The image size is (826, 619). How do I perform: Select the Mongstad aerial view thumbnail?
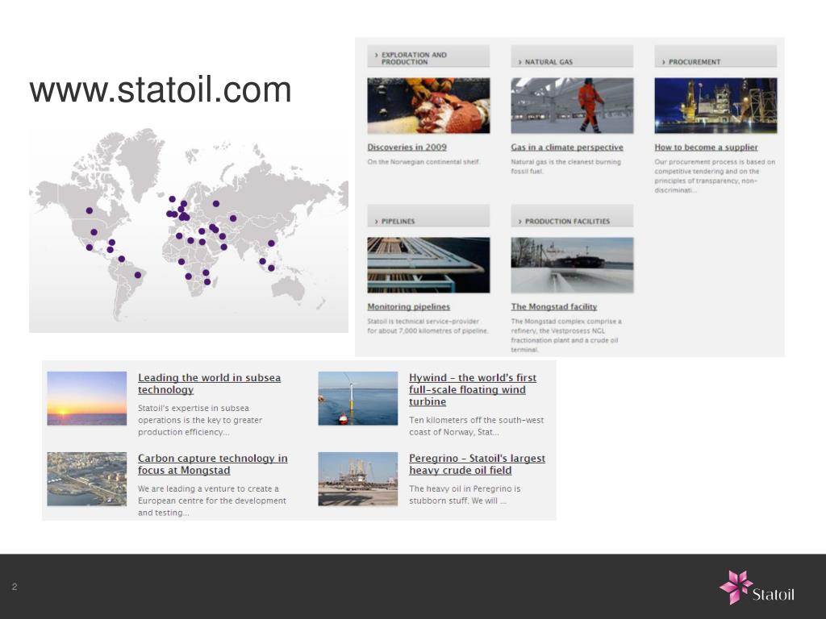pos(87,479)
